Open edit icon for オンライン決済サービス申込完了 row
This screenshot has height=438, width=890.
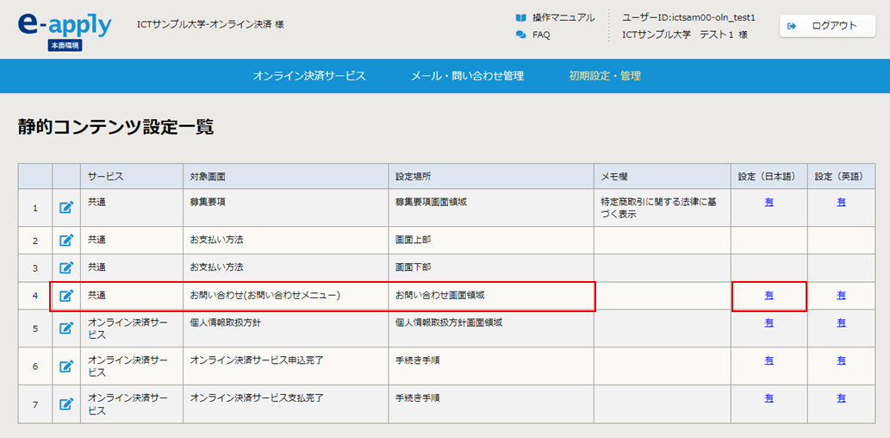(x=66, y=366)
